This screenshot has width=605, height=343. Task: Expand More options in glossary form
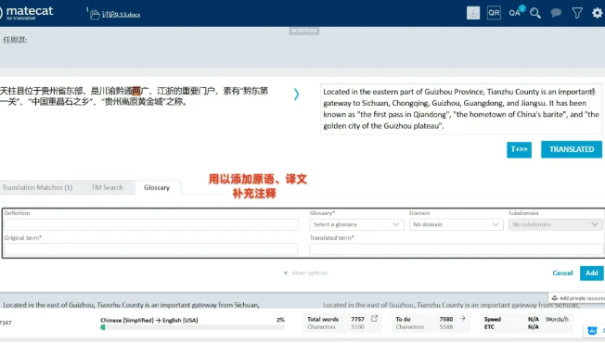(305, 273)
